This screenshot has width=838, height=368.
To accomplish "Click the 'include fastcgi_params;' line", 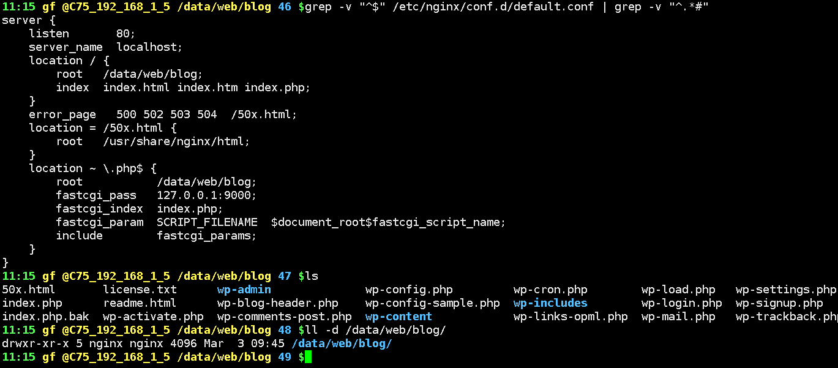I will [x=156, y=236].
